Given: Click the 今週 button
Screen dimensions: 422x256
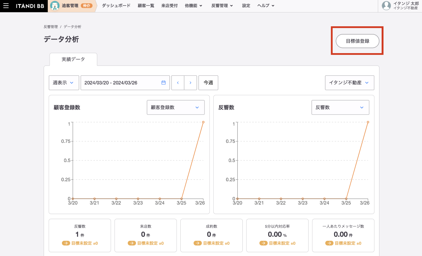Looking at the screenshot, I should click(x=208, y=83).
